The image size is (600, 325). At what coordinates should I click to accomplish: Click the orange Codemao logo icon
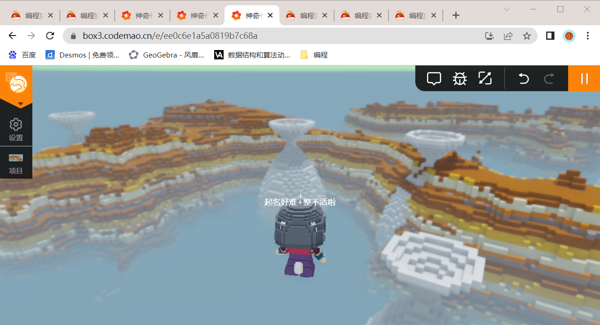pyautogui.click(x=18, y=84)
